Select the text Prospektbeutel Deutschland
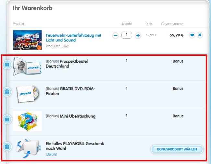 point(67,64)
